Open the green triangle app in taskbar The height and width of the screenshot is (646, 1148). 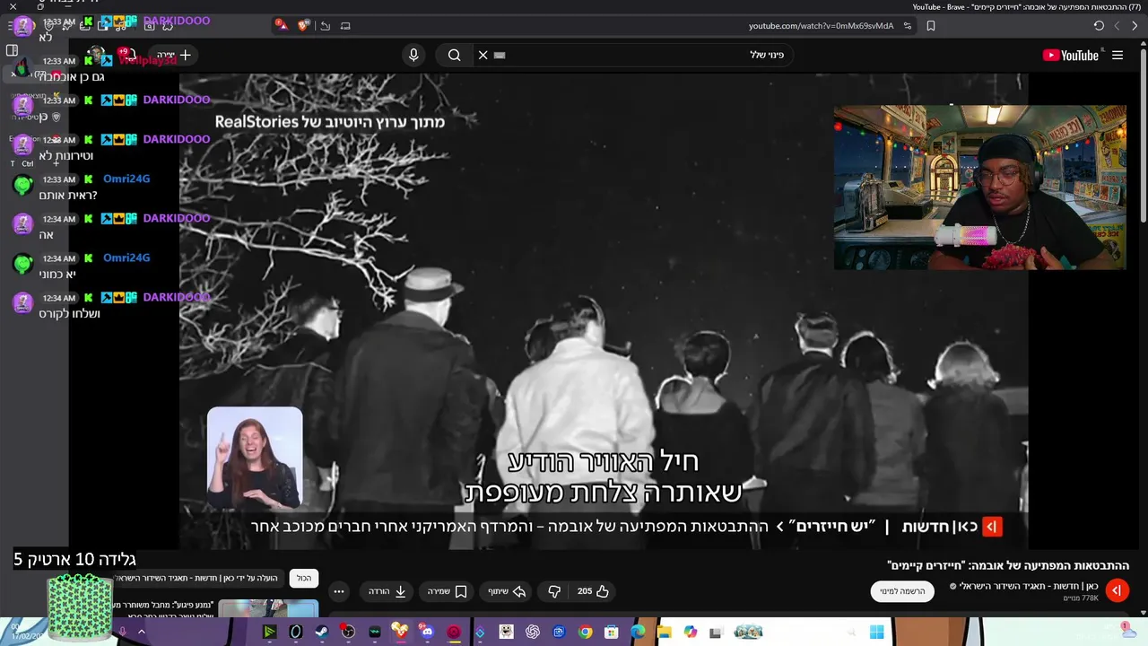(x=269, y=633)
